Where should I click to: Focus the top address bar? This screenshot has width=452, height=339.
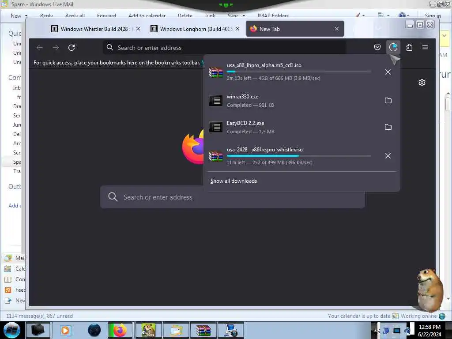pos(224,48)
